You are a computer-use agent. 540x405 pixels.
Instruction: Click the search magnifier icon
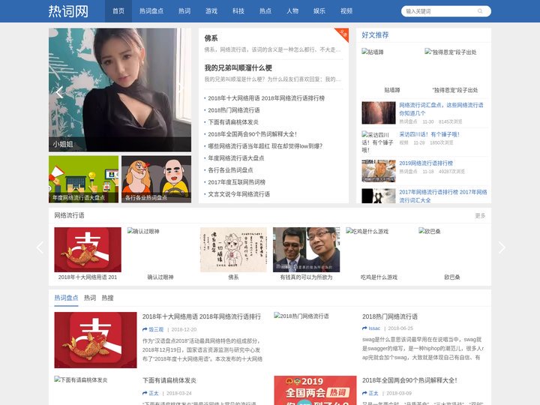pos(480,11)
